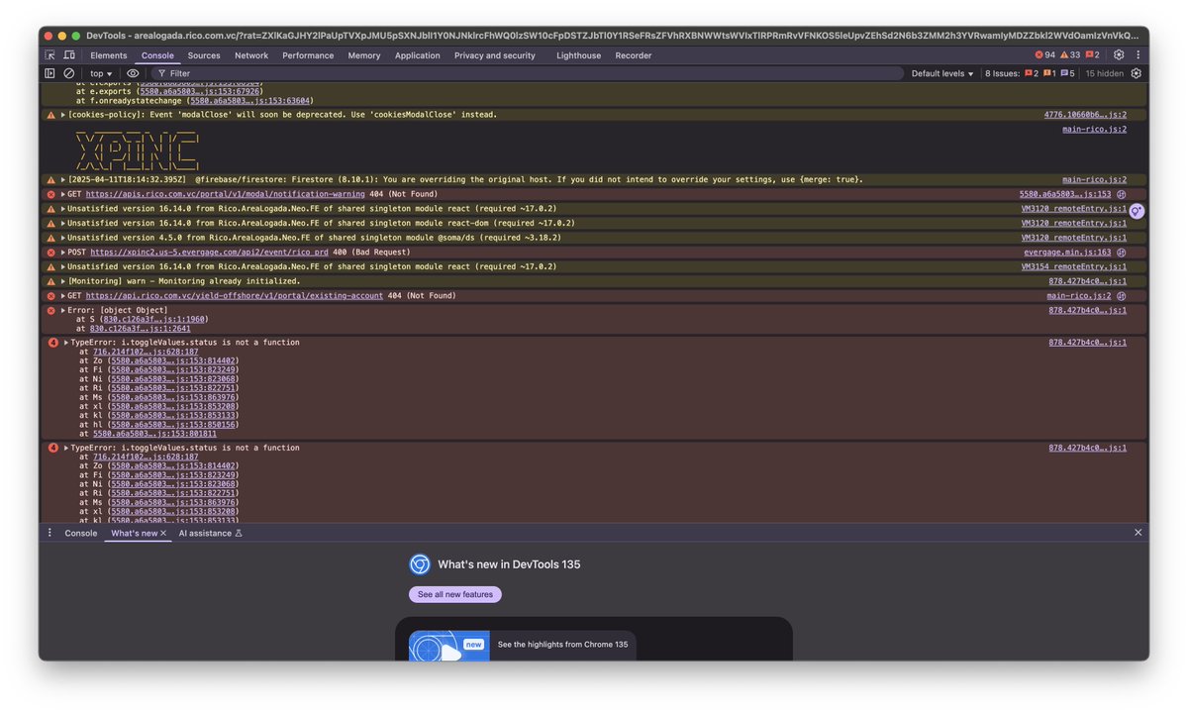Click the 8 Issues breaking changes count 1
This screenshot has width=1188, height=712.
coord(1049,73)
